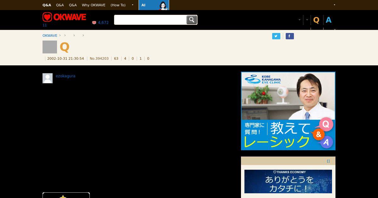Click the gray category thumbnail beside large Q
Viewport: 378px width, 198px height.
click(x=50, y=47)
